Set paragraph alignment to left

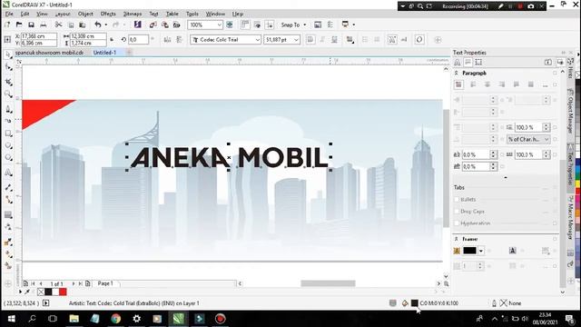coord(473,84)
